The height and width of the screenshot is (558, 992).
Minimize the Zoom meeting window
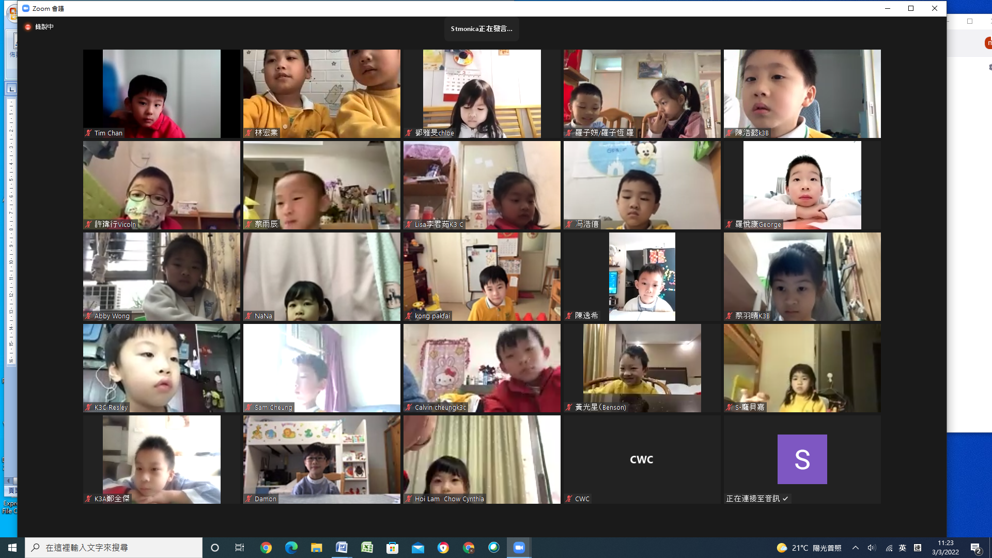[x=888, y=8]
